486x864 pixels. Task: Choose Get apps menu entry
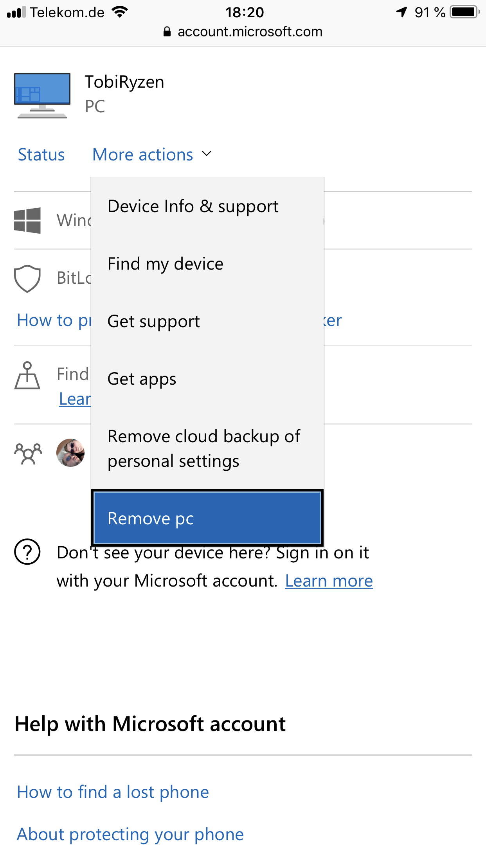(x=142, y=379)
